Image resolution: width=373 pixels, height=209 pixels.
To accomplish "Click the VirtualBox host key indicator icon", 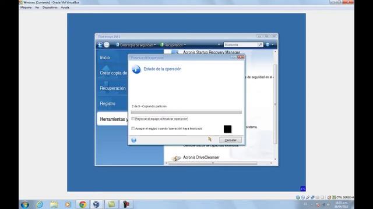I will (334, 197).
